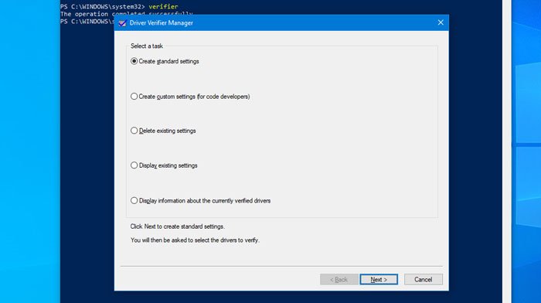Click the Driver Verifier Manager title icon
Image resolution: width=541 pixels, height=303 pixels.
(x=122, y=23)
